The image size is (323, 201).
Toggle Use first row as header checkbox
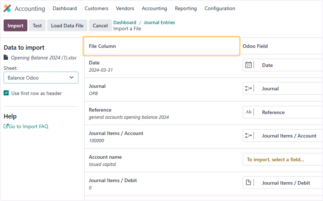tap(6, 93)
